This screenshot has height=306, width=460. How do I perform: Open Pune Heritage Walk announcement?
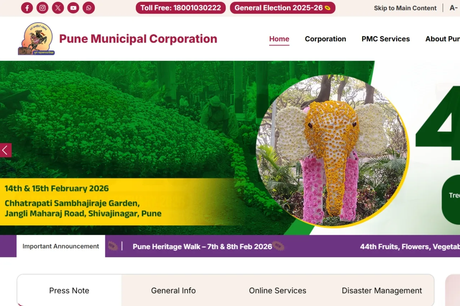tap(202, 247)
